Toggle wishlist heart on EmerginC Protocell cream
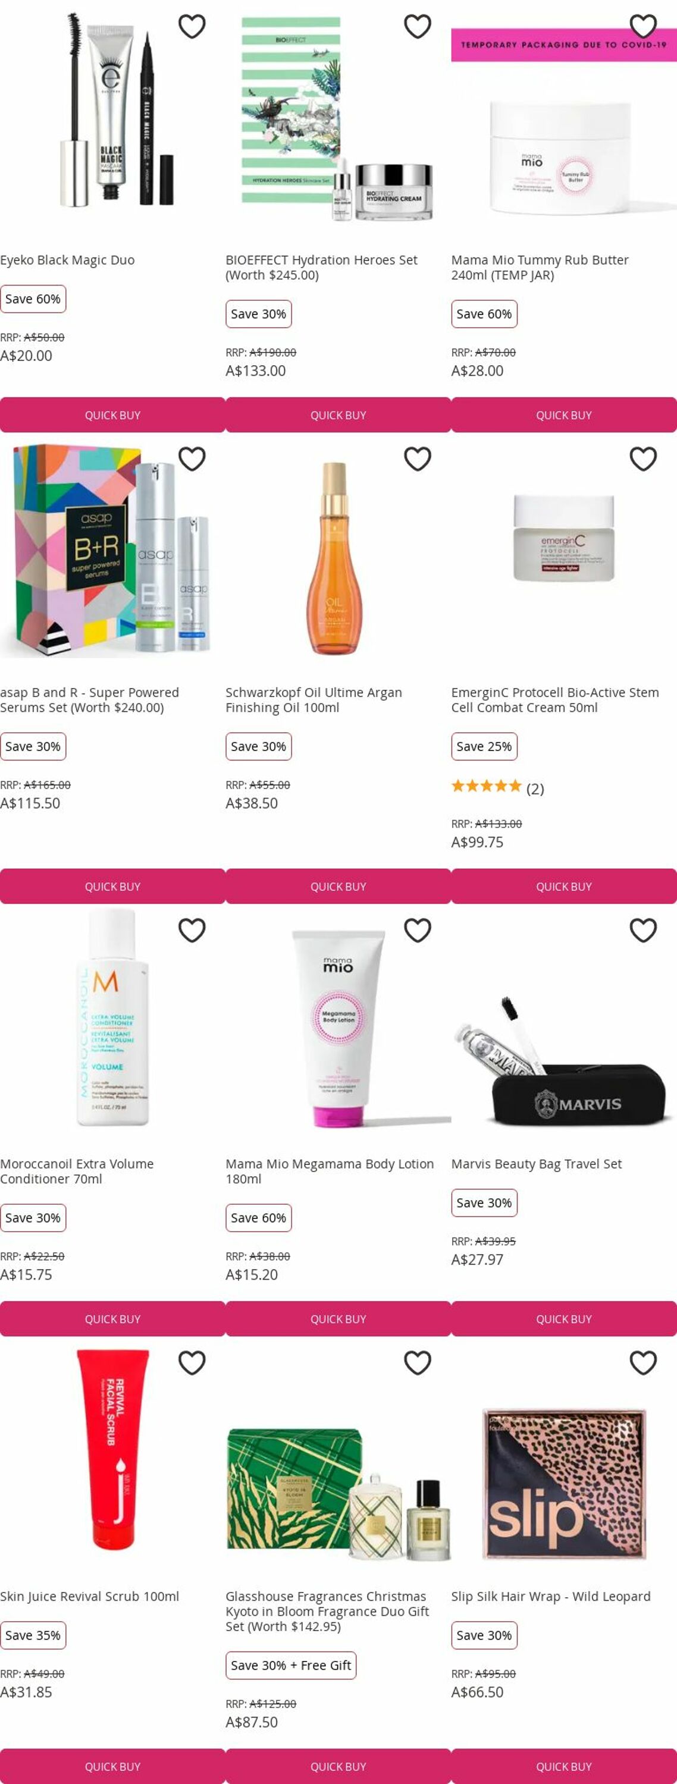The width and height of the screenshot is (677, 1784). (x=643, y=458)
